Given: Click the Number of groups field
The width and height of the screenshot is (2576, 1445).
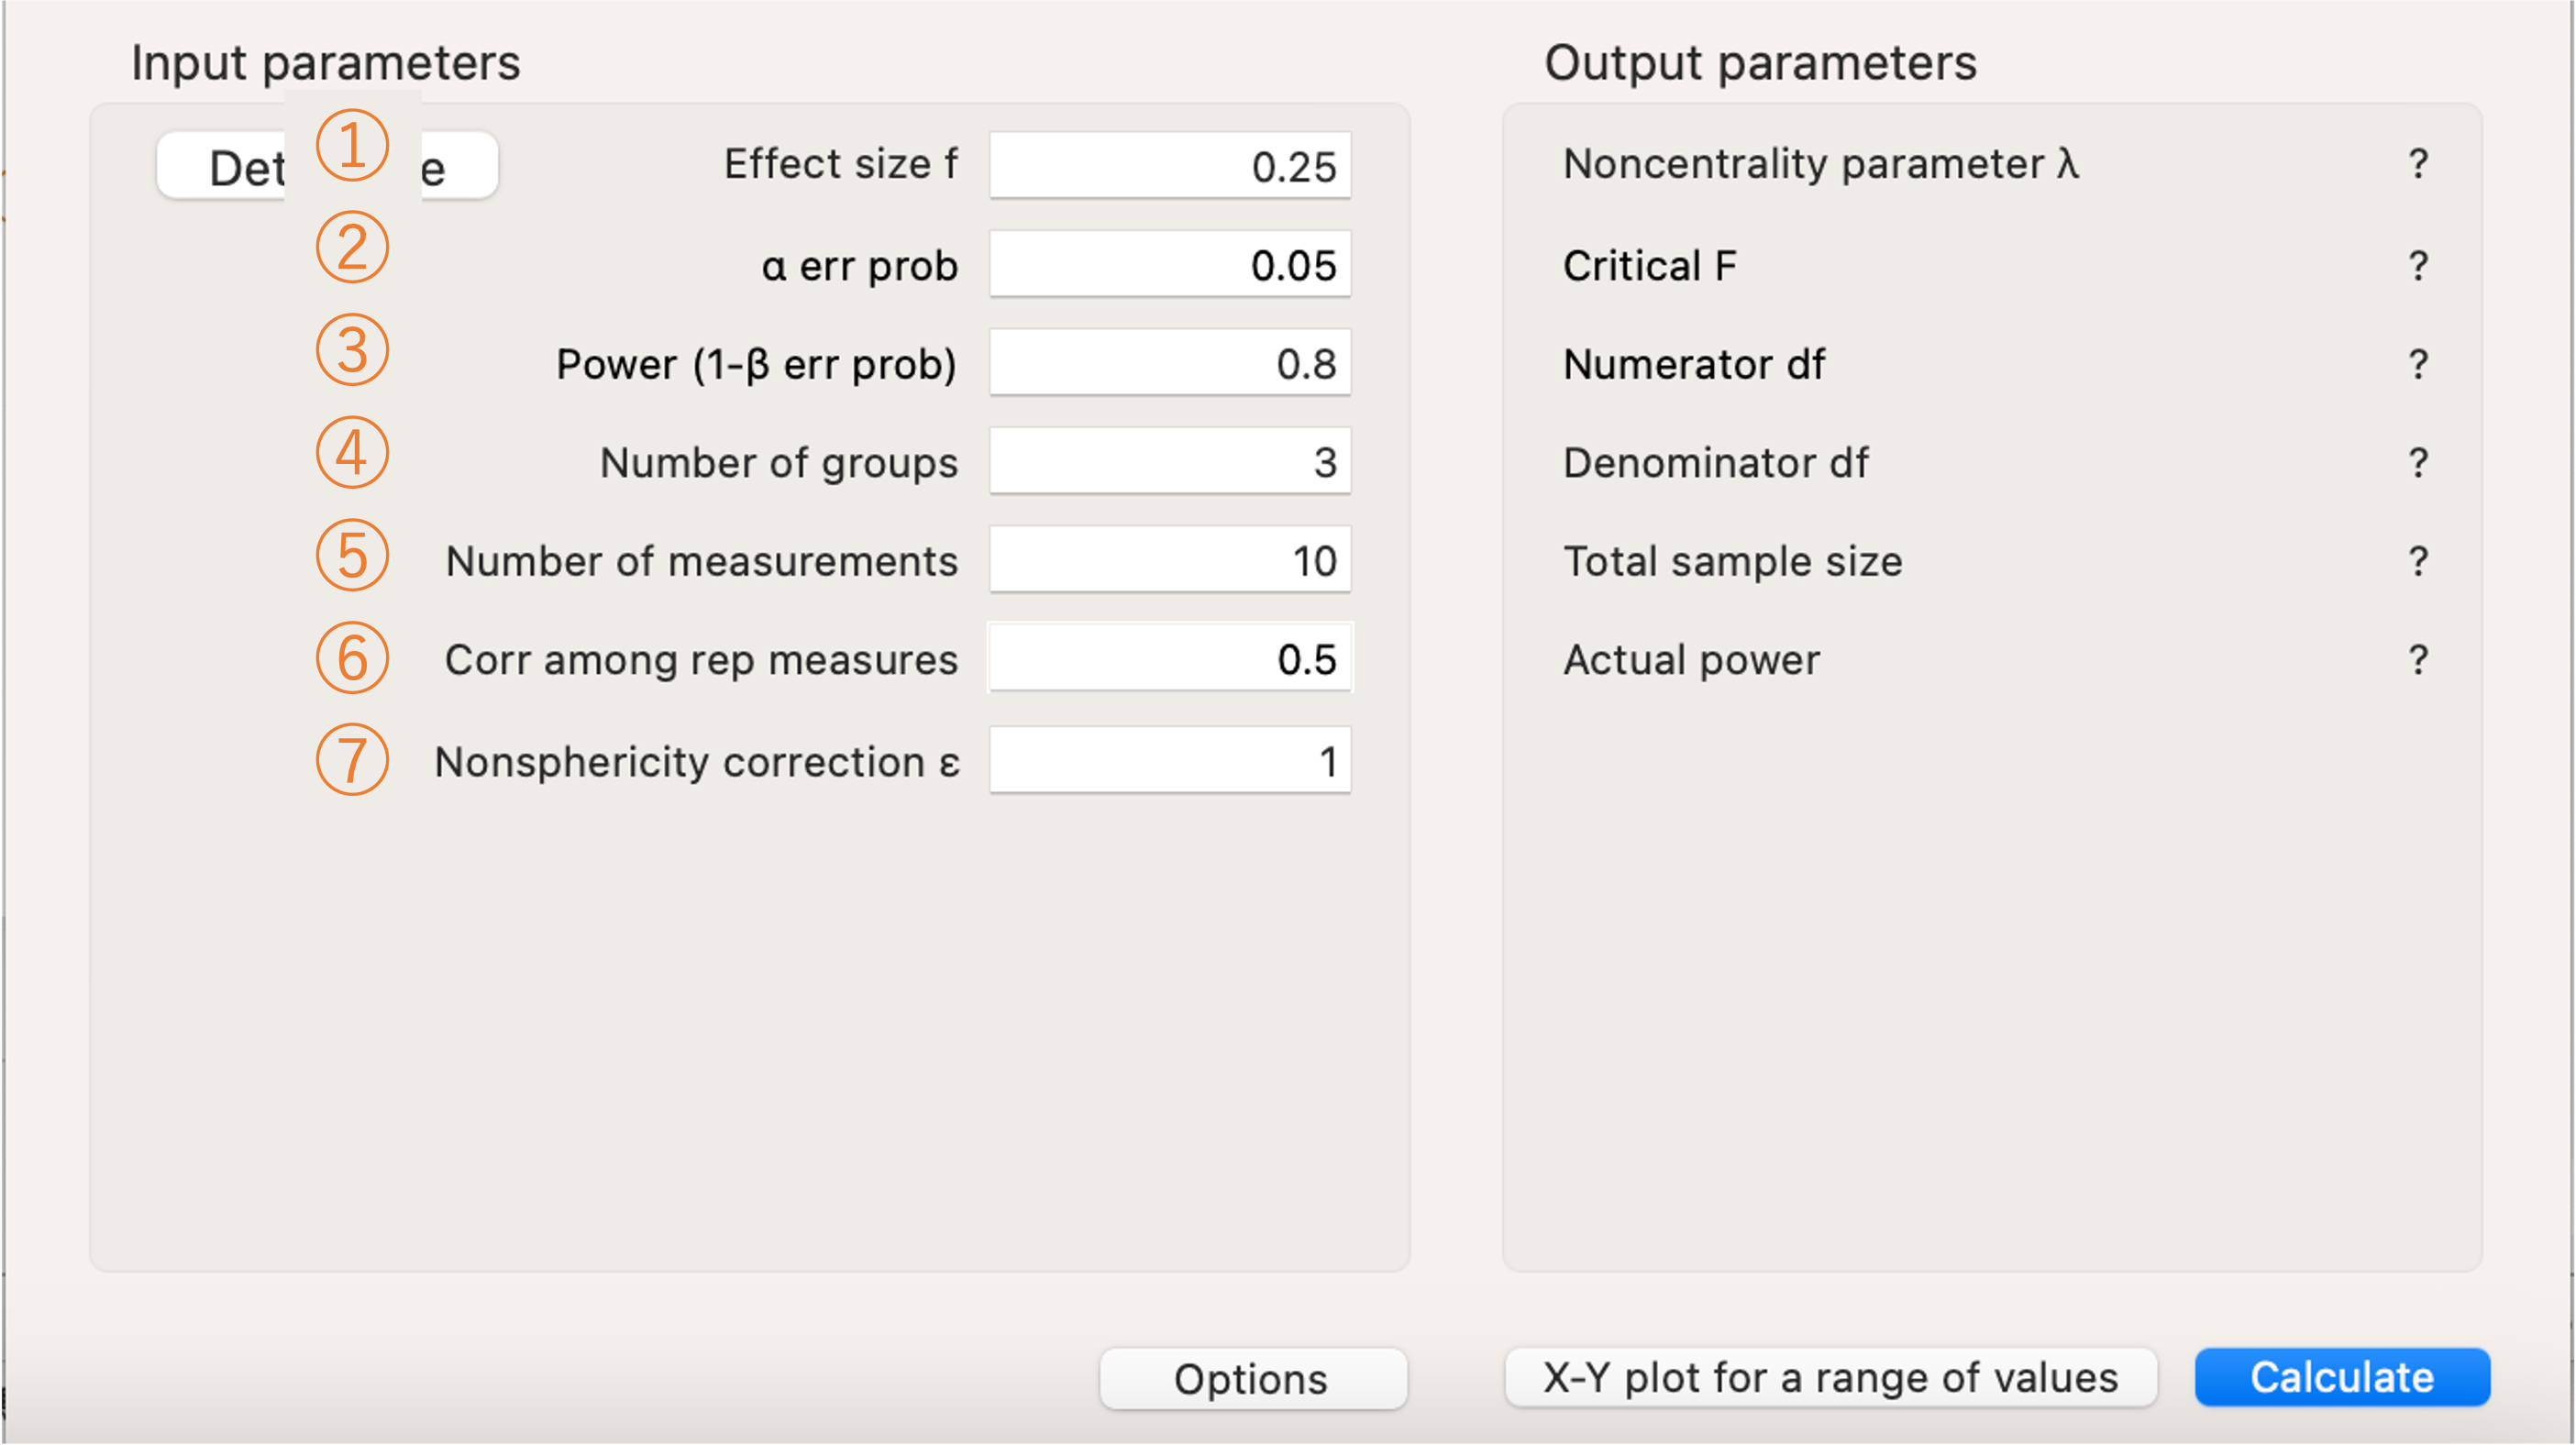Looking at the screenshot, I should click(1170, 462).
